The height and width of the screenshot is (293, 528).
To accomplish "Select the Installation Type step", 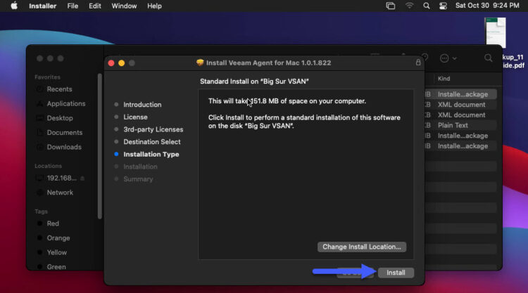I will pos(151,154).
